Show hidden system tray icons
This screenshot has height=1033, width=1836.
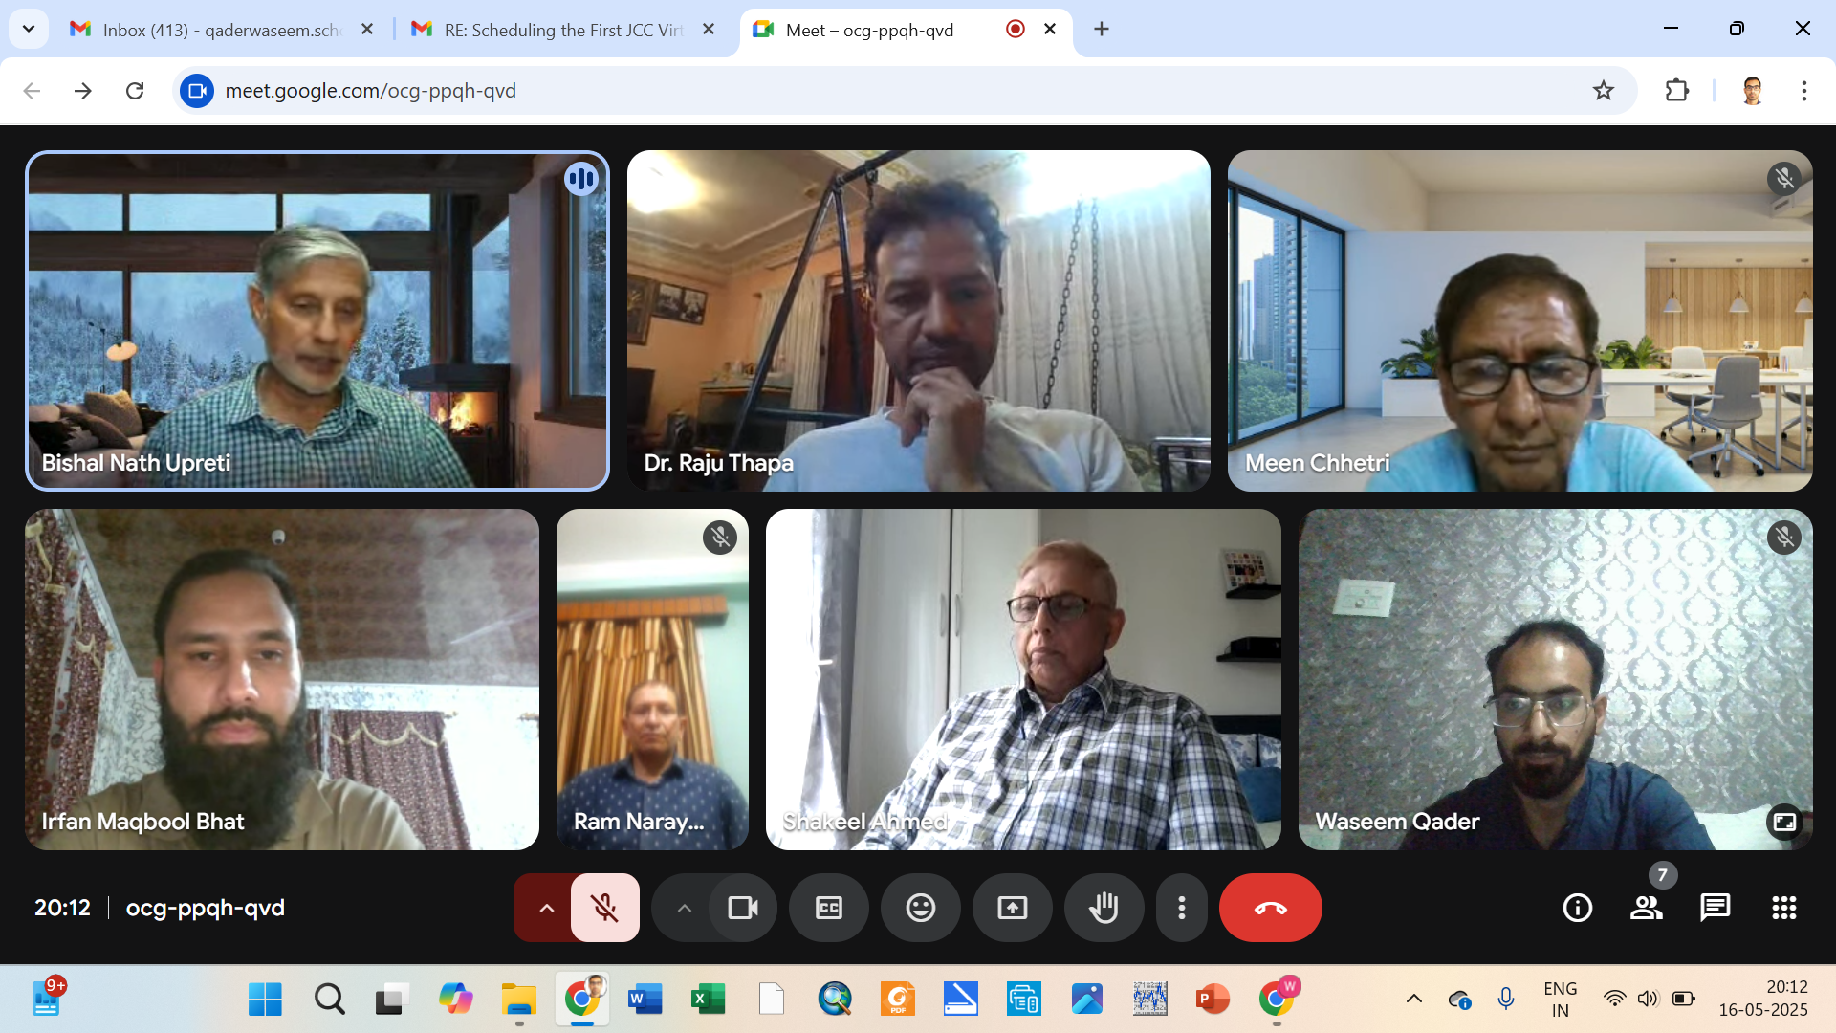[x=1414, y=1000]
